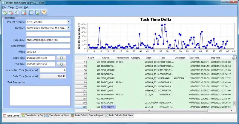Click the horizontal scrollbar left arrow
The width and height of the screenshot is (239, 124).
point(88,111)
